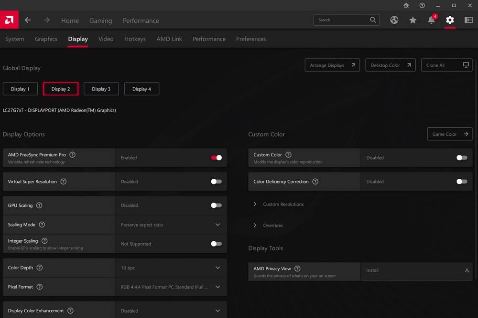This screenshot has width=478, height=318.
Task: Enable Color Deficiency Correction toggle
Action: (462, 182)
